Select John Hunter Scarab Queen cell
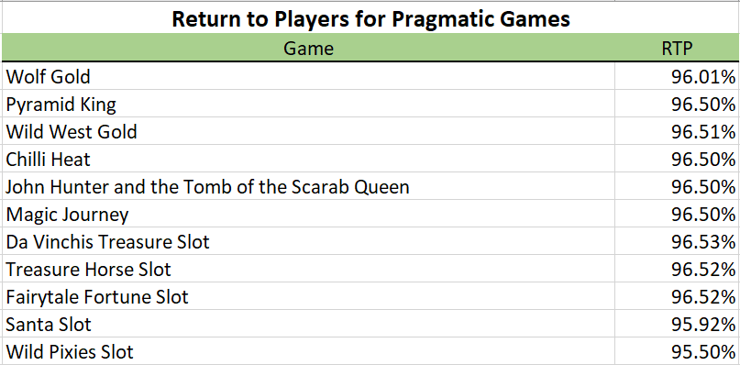The height and width of the screenshot is (365, 740). 309,186
